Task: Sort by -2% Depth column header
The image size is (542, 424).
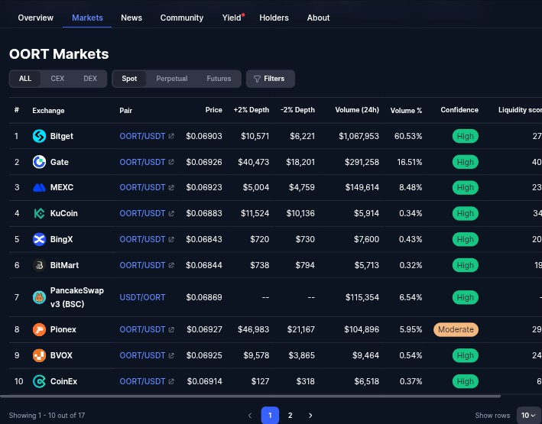Action: [x=297, y=110]
